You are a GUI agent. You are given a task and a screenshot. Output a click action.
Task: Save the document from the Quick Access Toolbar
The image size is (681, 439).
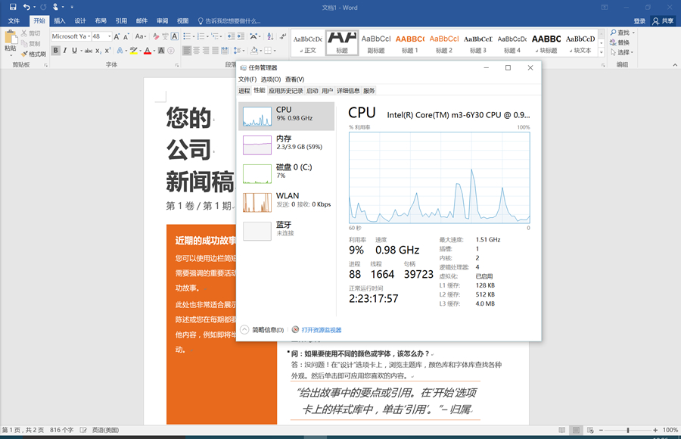click(x=13, y=7)
